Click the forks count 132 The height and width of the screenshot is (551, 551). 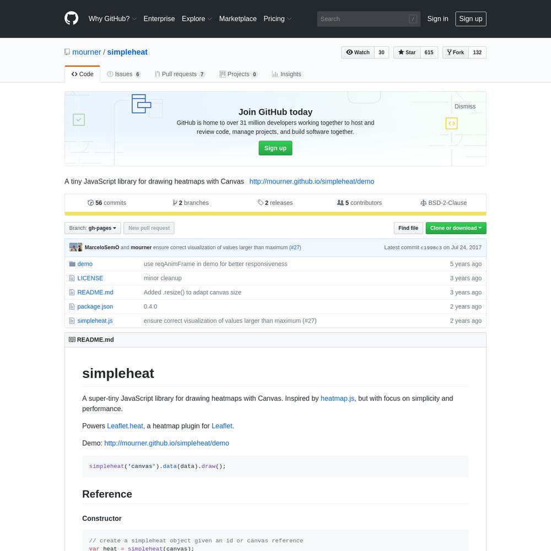tap(478, 52)
